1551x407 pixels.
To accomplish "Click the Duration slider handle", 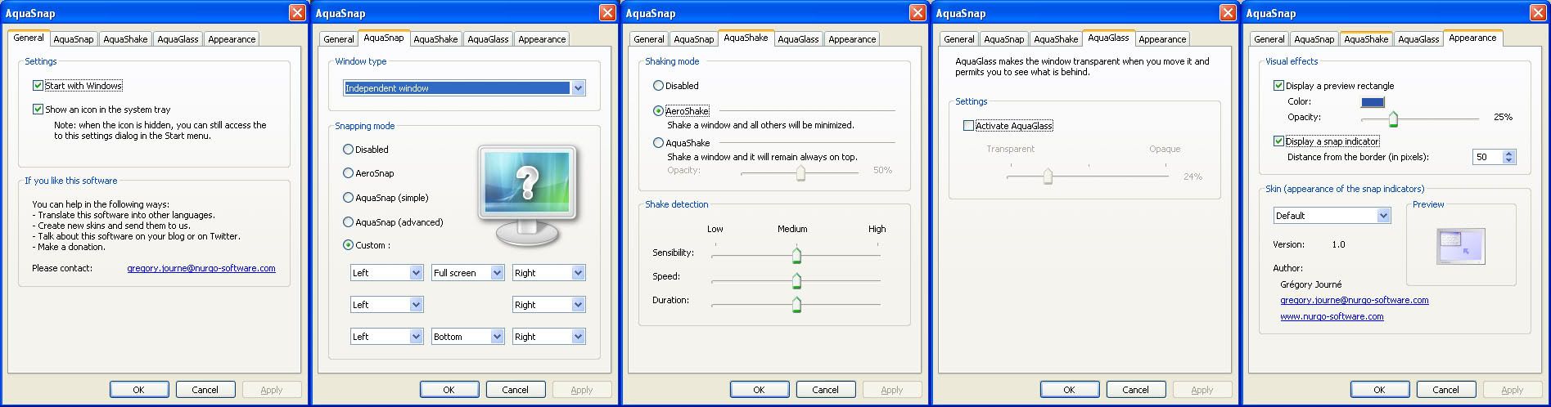I will click(x=796, y=304).
